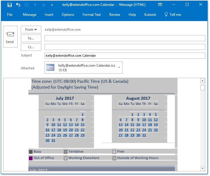Switch to the Insert tab
Screen dimensions: 210x176
[49, 15]
